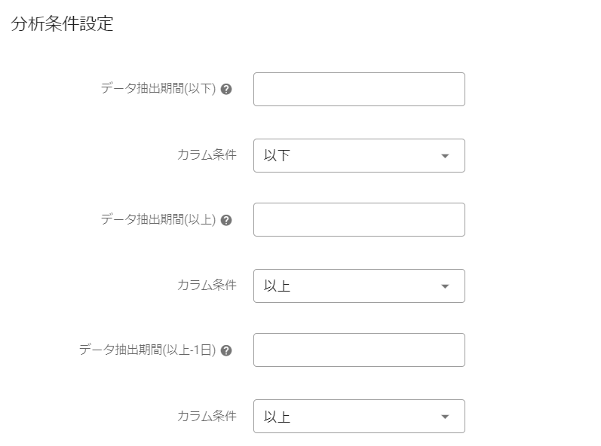Click help icon beside データ抽出期間(以上)
Image resolution: width=601 pixels, height=446 pixels.
coord(226,220)
